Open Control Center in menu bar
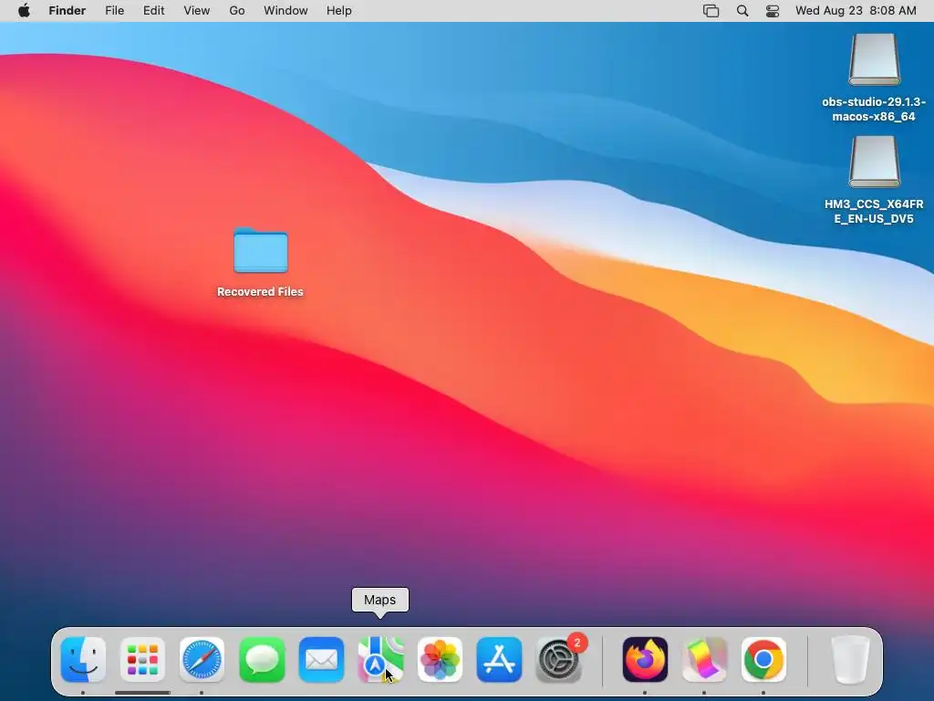Viewport: 934px width, 701px height. pos(773,11)
